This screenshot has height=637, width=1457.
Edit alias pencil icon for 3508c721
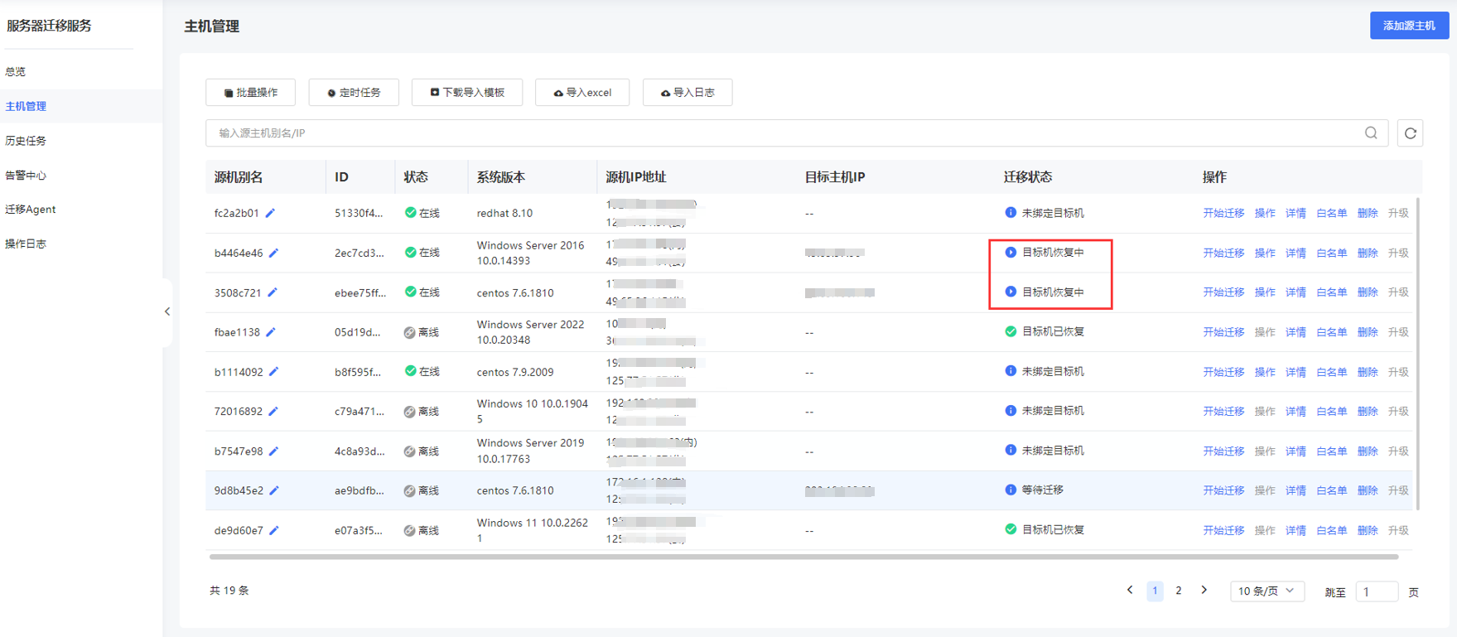pyautogui.click(x=273, y=292)
